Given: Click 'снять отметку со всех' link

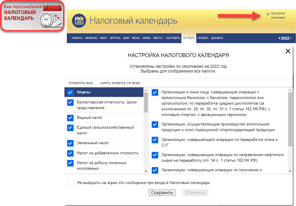Looking at the screenshot, I should tap(120, 83).
